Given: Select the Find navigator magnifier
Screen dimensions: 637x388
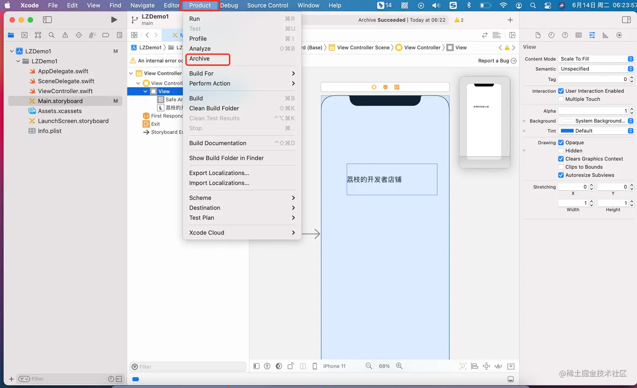Looking at the screenshot, I should (x=51, y=35).
